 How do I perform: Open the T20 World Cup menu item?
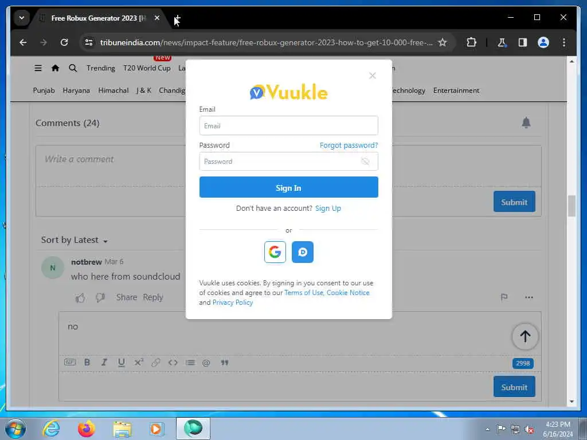147,68
